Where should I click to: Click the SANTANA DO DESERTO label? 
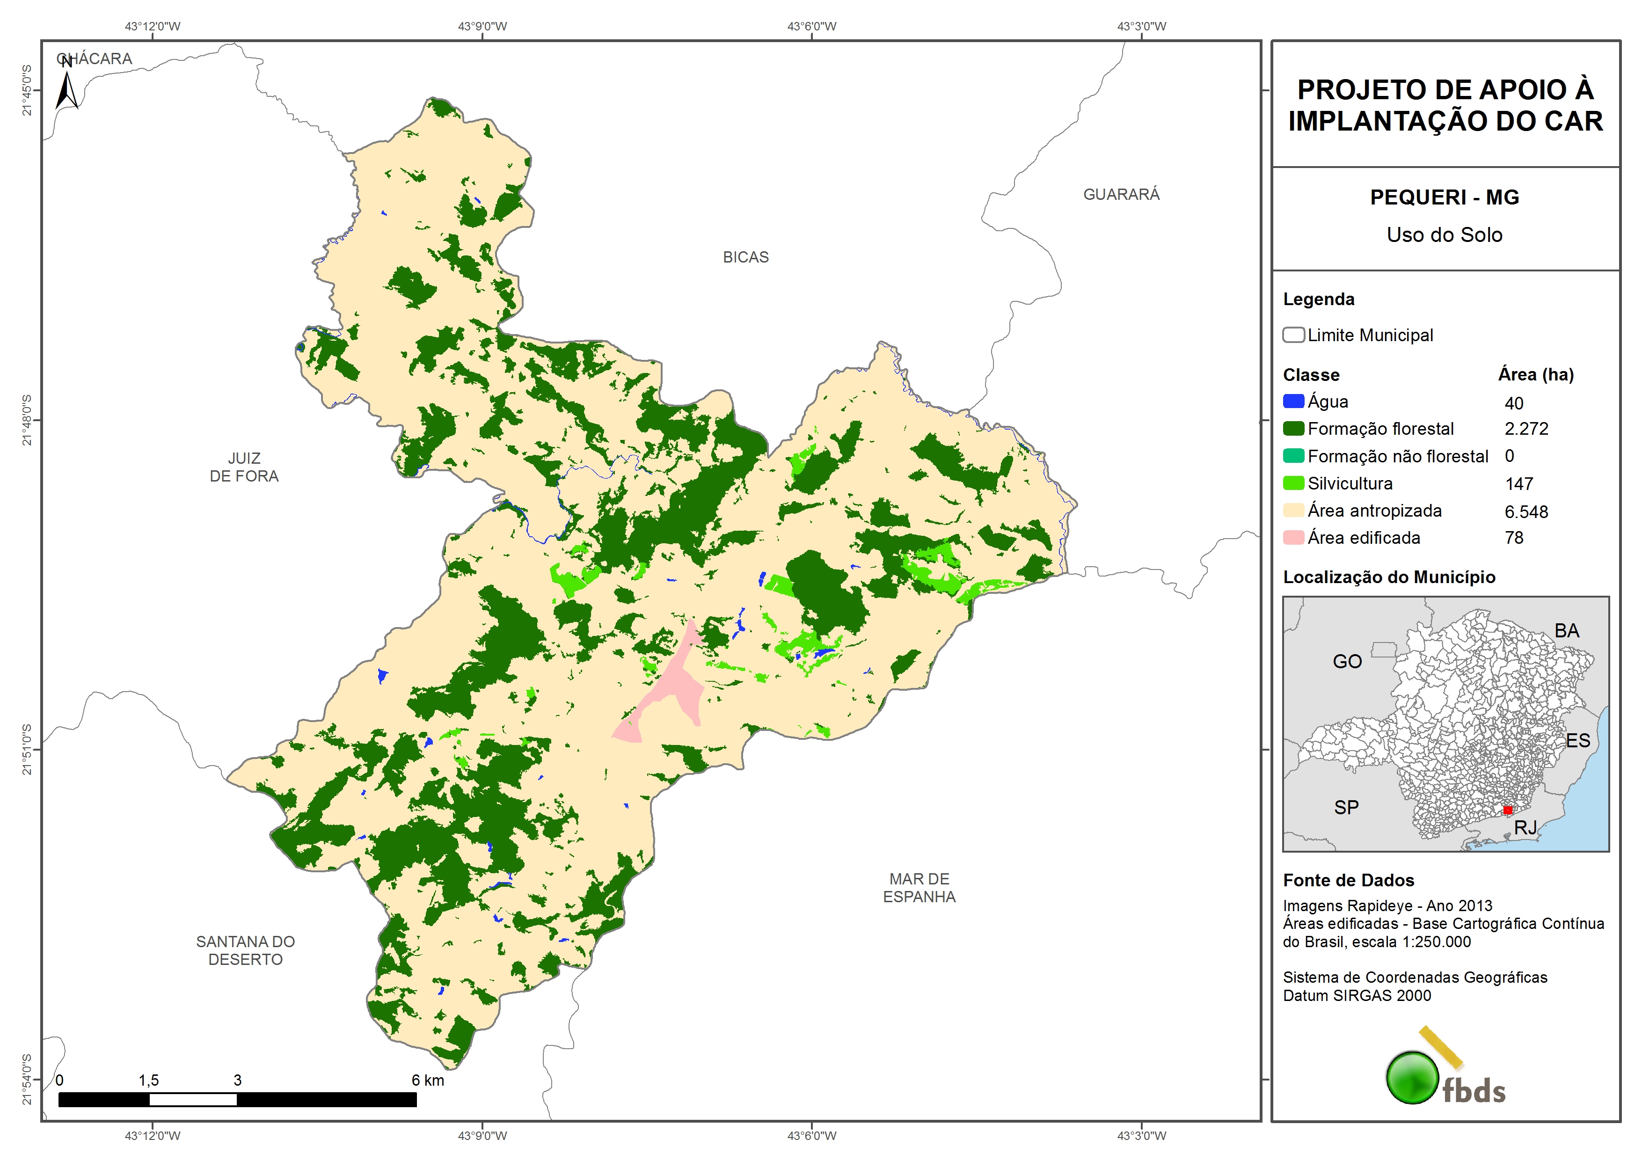coord(245,951)
